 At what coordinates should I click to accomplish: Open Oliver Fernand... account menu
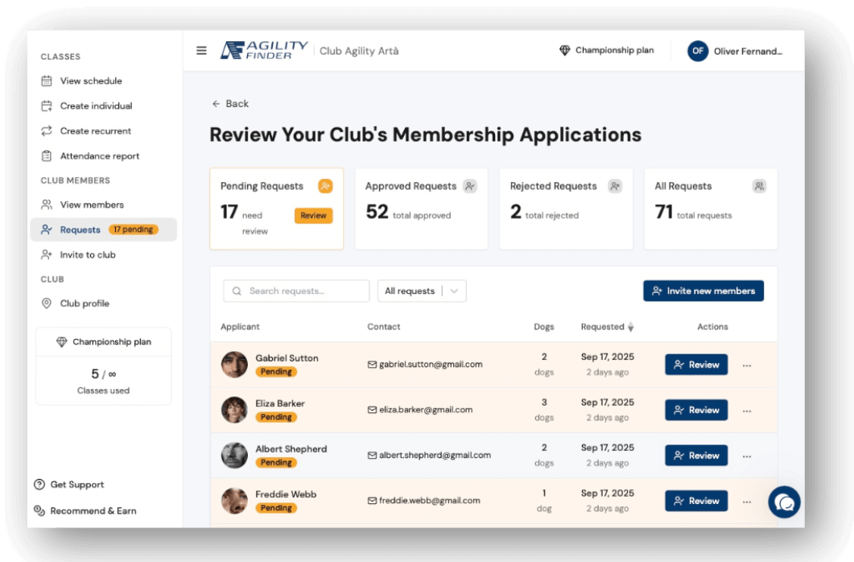tap(735, 52)
